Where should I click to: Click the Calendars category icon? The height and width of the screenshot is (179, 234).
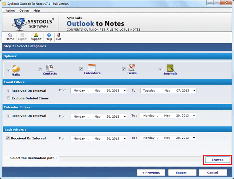[x=92, y=68]
